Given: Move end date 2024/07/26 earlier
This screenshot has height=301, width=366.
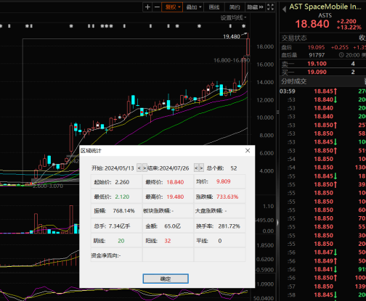Looking at the screenshot, I should pyautogui.click(x=196, y=168).
